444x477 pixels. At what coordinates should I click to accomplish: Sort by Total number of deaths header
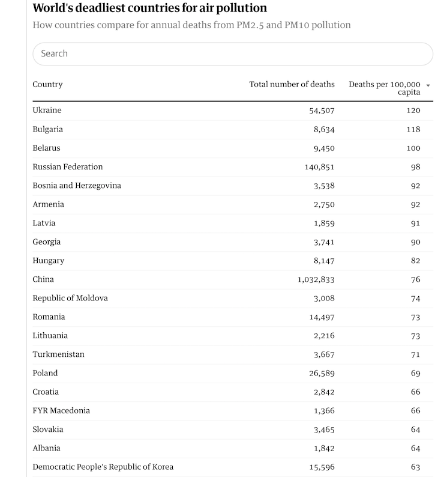click(292, 84)
